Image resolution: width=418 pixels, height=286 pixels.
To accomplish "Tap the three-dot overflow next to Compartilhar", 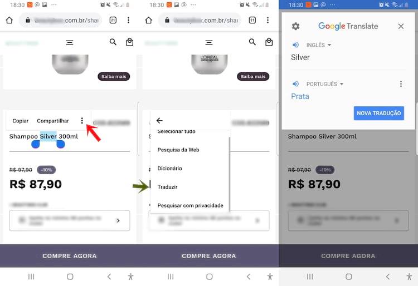I will 82,121.
